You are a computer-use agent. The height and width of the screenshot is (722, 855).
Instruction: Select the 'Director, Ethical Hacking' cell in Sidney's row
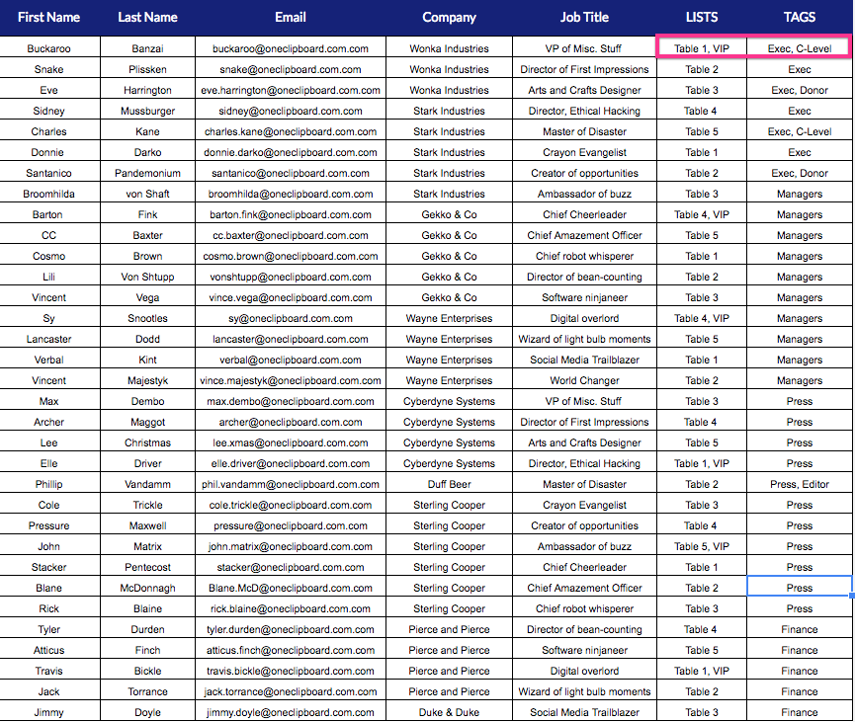click(584, 111)
